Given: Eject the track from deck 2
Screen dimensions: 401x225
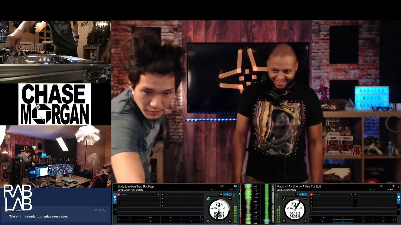Looking at the screenshot, I should tap(305, 221).
